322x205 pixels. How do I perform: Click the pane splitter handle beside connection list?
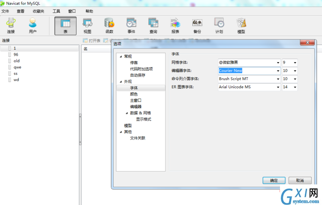(80, 130)
